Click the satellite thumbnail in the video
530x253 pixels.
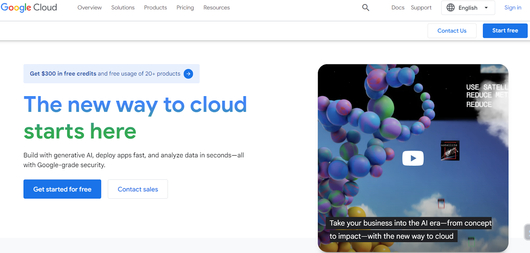click(x=450, y=151)
